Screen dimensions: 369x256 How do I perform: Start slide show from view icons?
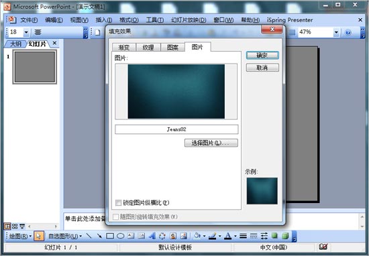(22, 226)
